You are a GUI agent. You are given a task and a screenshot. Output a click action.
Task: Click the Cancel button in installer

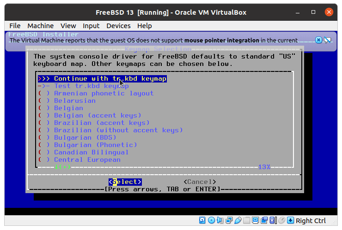coord(200,182)
